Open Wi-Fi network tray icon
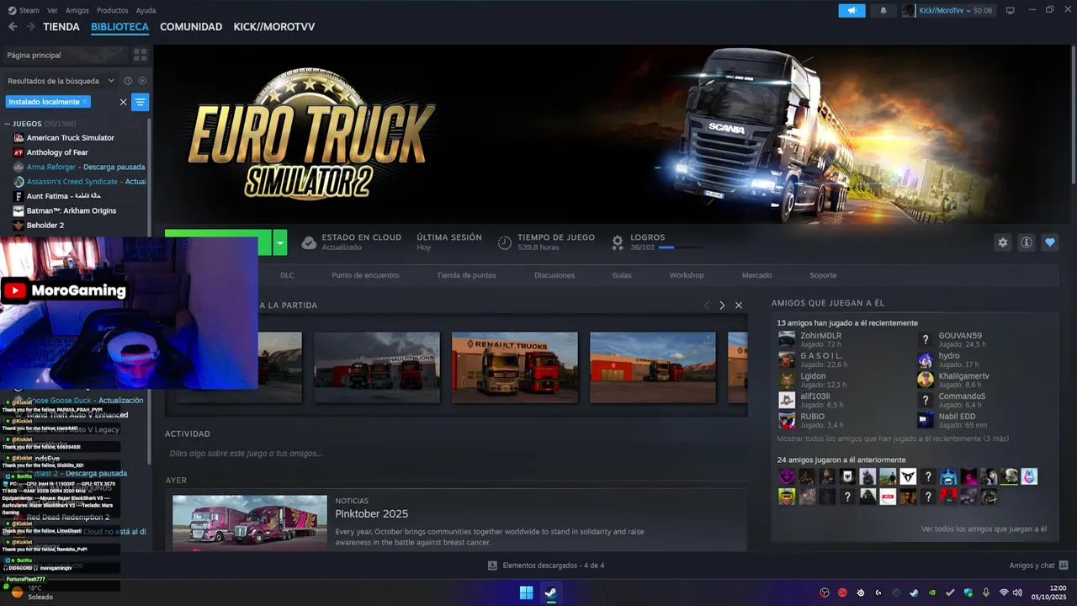The height and width of the screenshot is (606, 1077). [1003, 593]
